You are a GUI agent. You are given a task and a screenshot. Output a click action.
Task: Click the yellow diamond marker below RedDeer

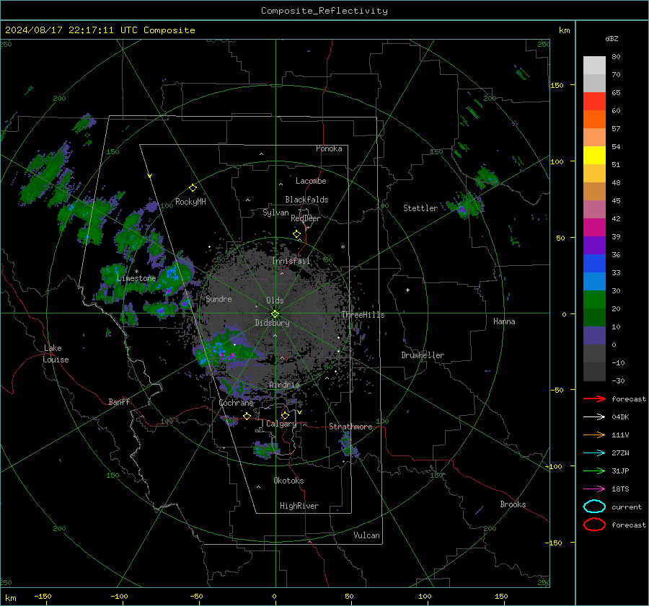click(297, 234)
